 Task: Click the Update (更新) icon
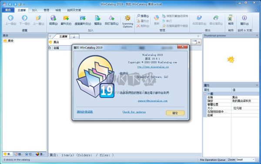[x=157, y=18]
